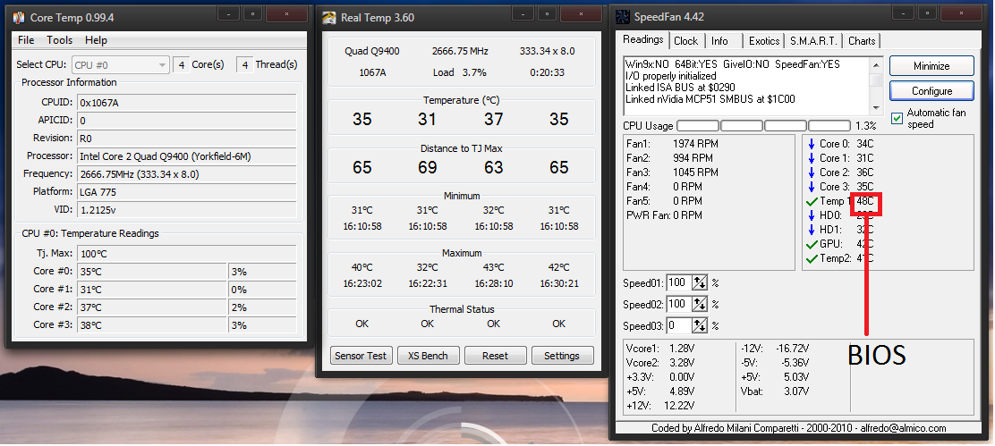Click the Tj. Max value 100°C
The width and height of the screenshot is (995, 446).
[186, 254]
